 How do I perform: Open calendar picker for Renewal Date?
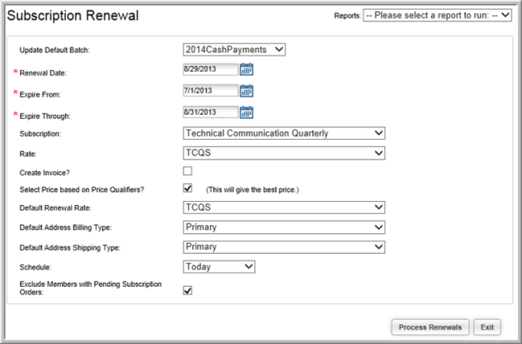[246, 69]
